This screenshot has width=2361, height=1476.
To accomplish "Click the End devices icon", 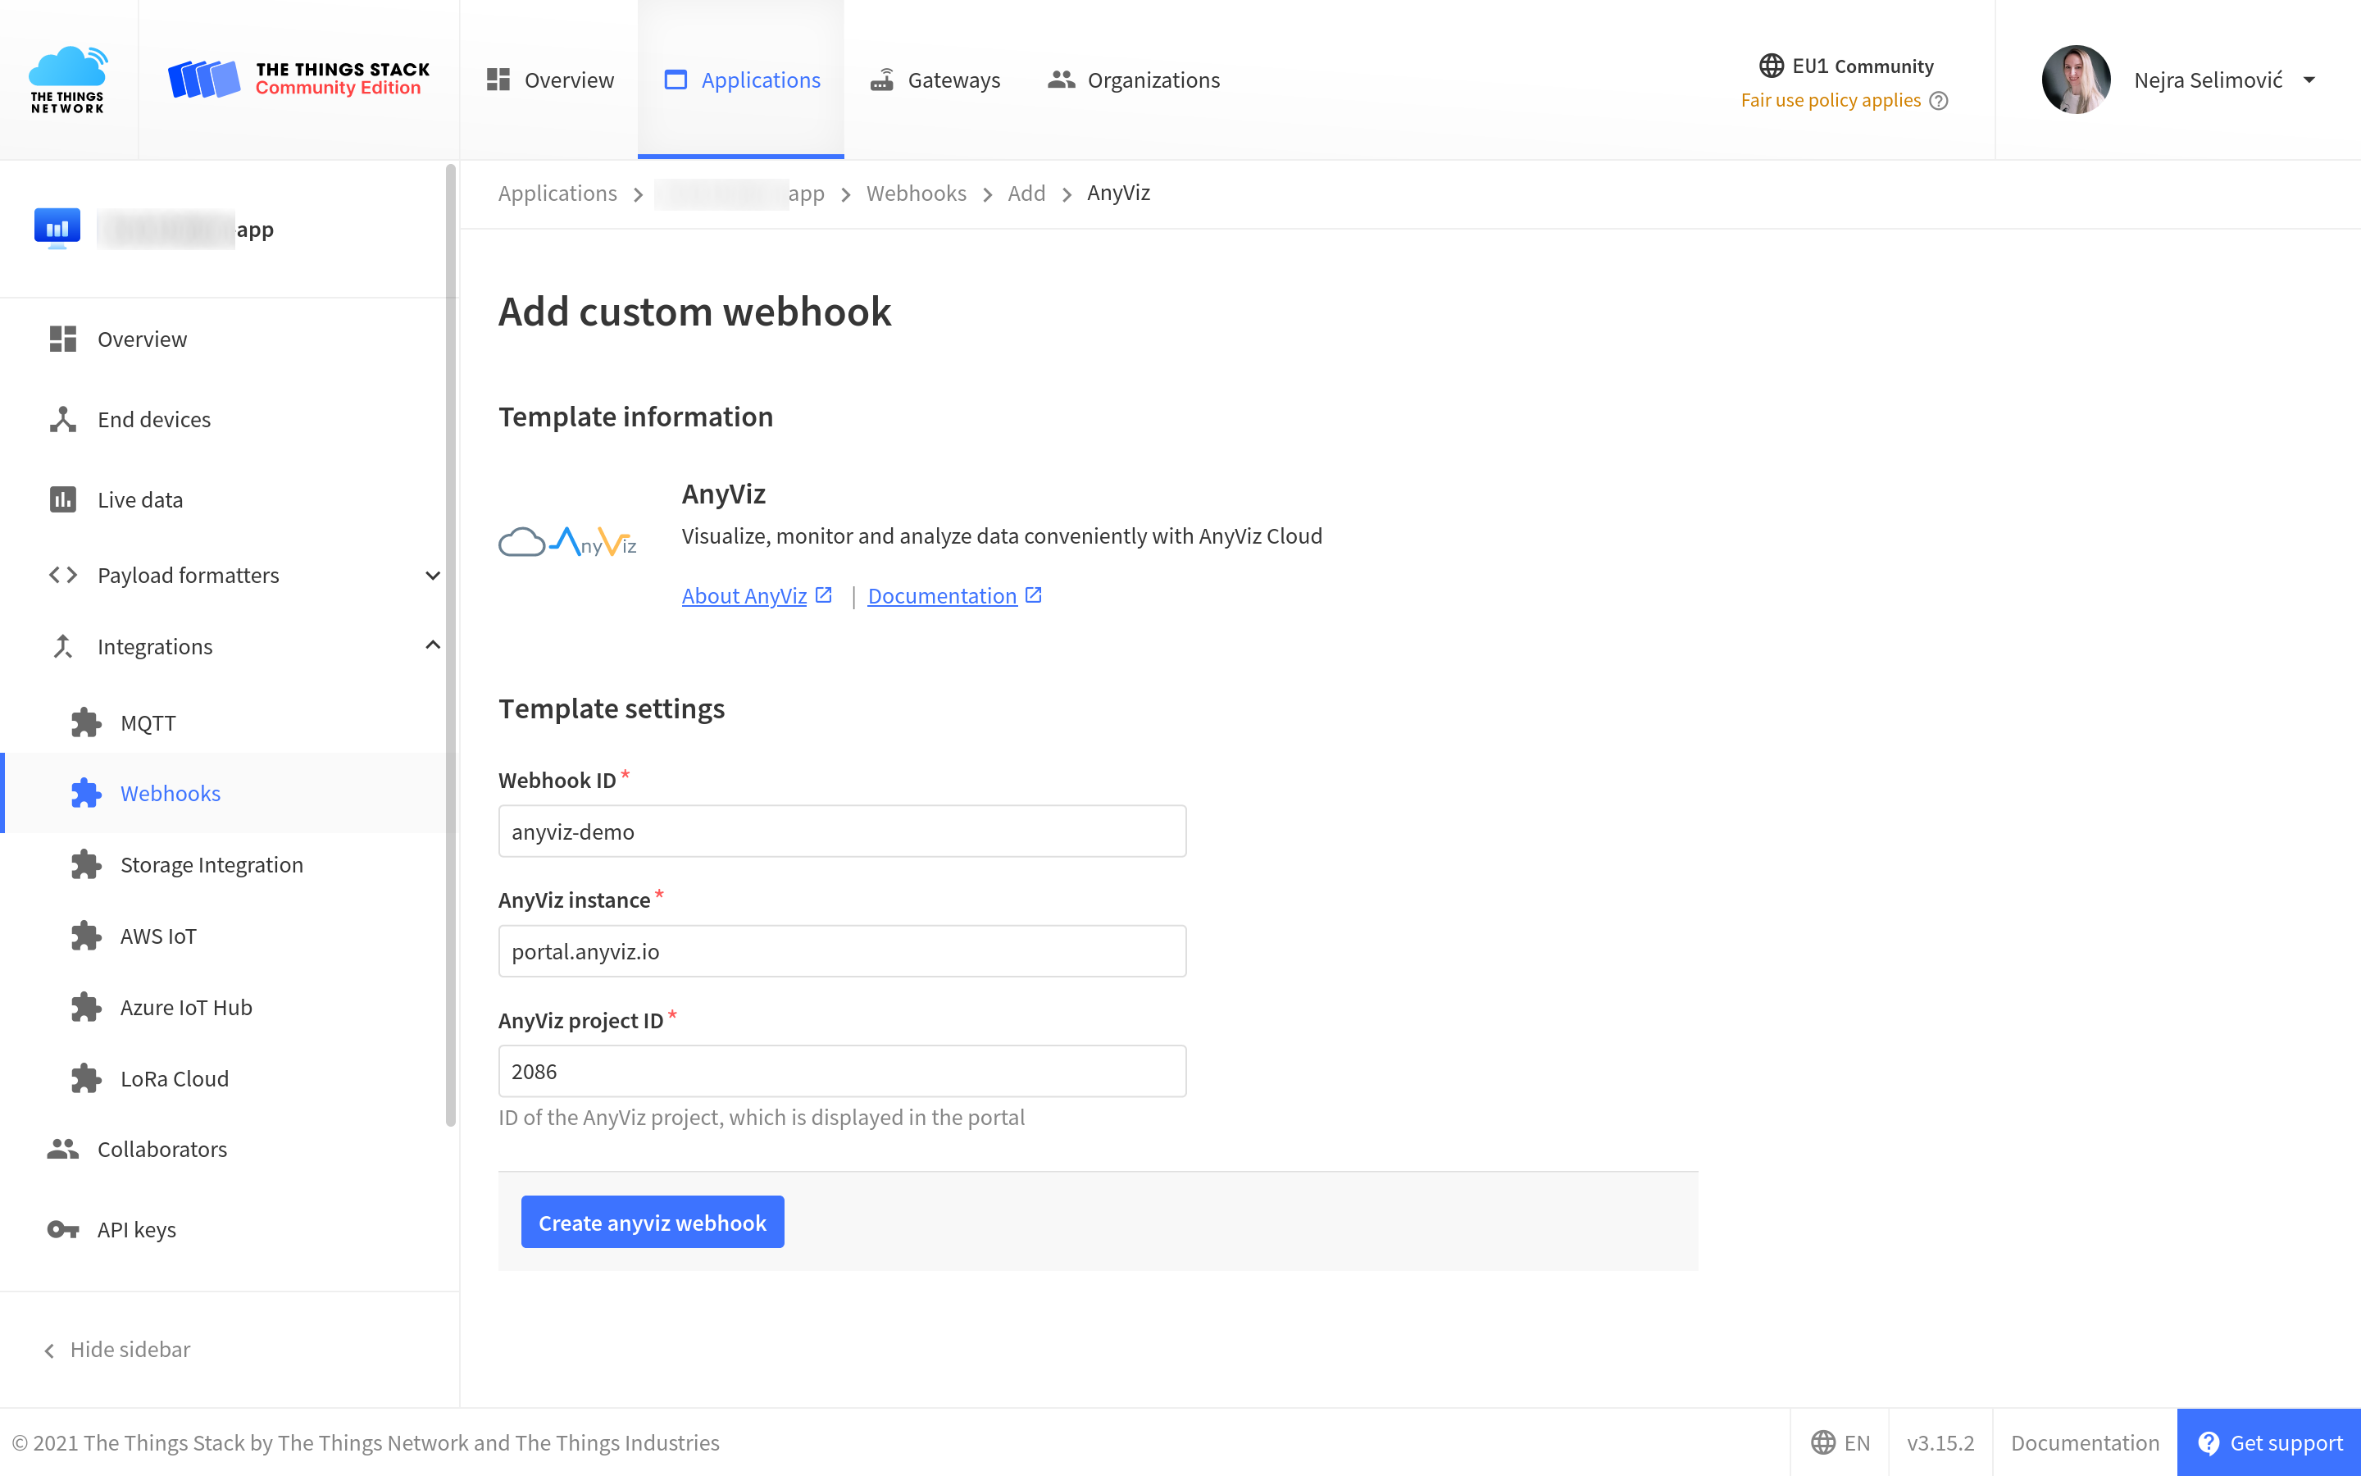I will pyautogui.click(x=61, y=417).
